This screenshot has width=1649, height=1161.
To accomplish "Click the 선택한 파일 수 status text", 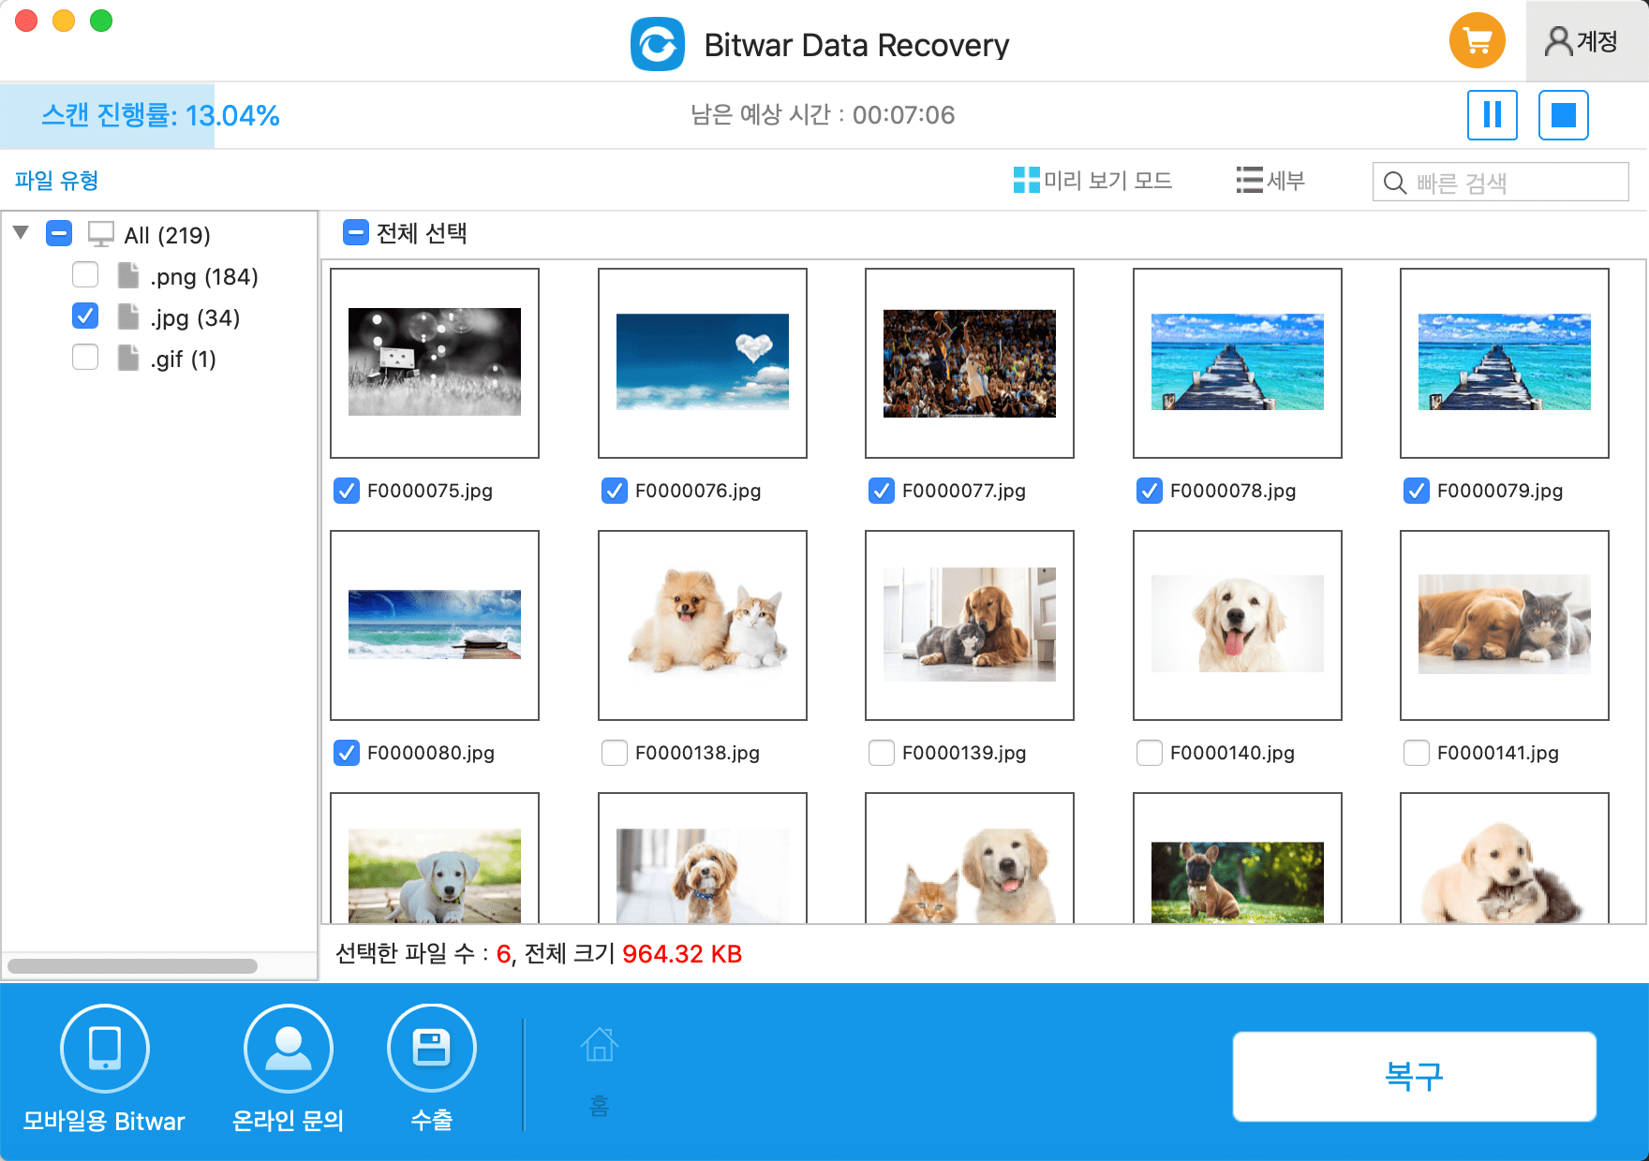I will point(539,954).
